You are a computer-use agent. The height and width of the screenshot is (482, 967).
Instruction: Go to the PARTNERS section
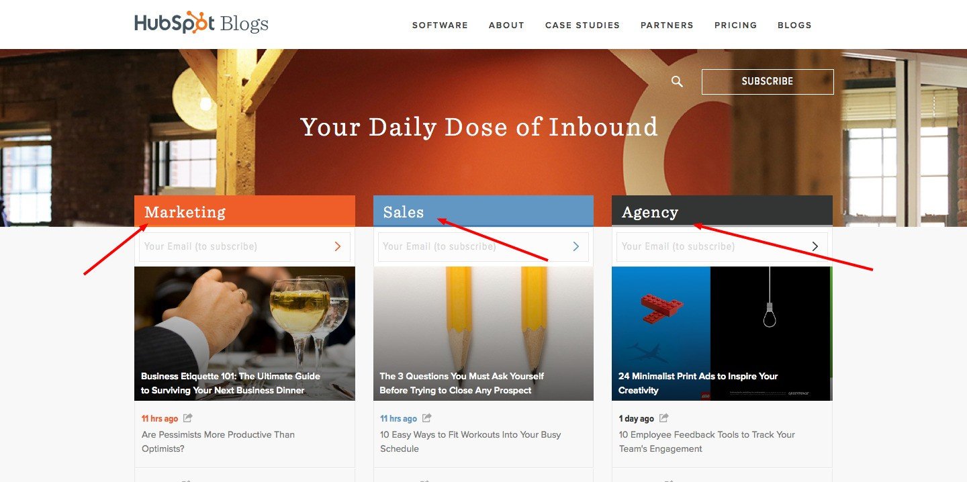[667, 25]
